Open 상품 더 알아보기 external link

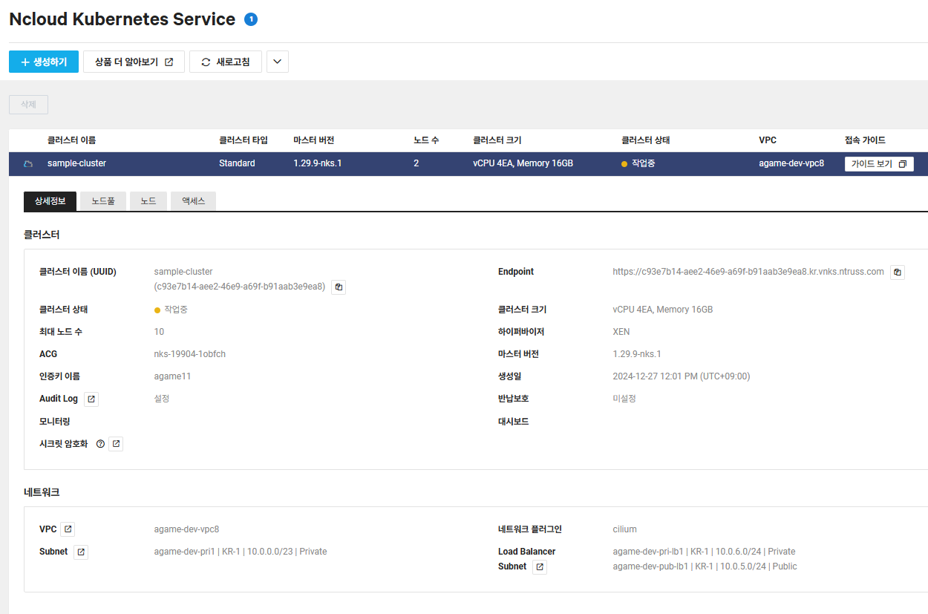[x=134, y=62]
